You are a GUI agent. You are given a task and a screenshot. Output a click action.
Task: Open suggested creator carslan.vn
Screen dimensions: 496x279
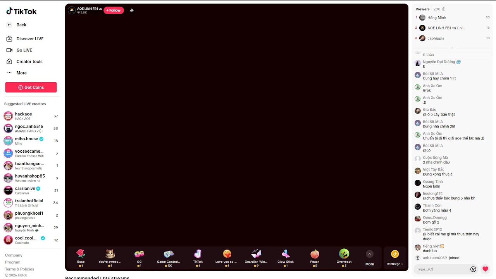tap(31, 190)
